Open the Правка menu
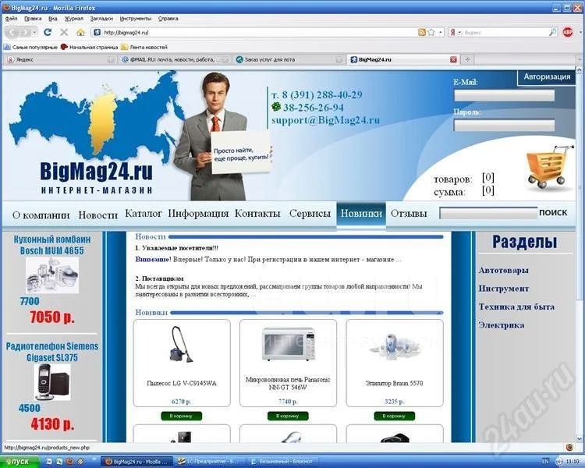585x468 pixels. pyautogui.click(x=33, y=18)
